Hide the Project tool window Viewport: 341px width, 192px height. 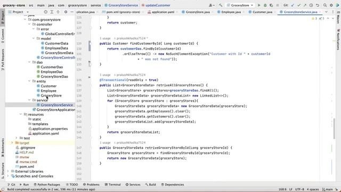tap(72, 12)
